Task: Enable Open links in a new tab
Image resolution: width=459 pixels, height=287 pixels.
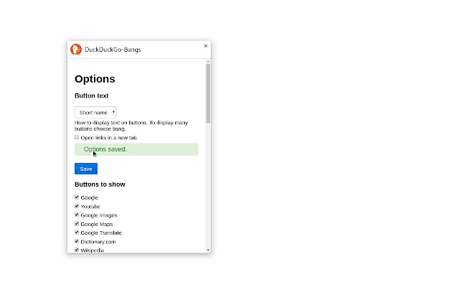Action: coord(77,137)
